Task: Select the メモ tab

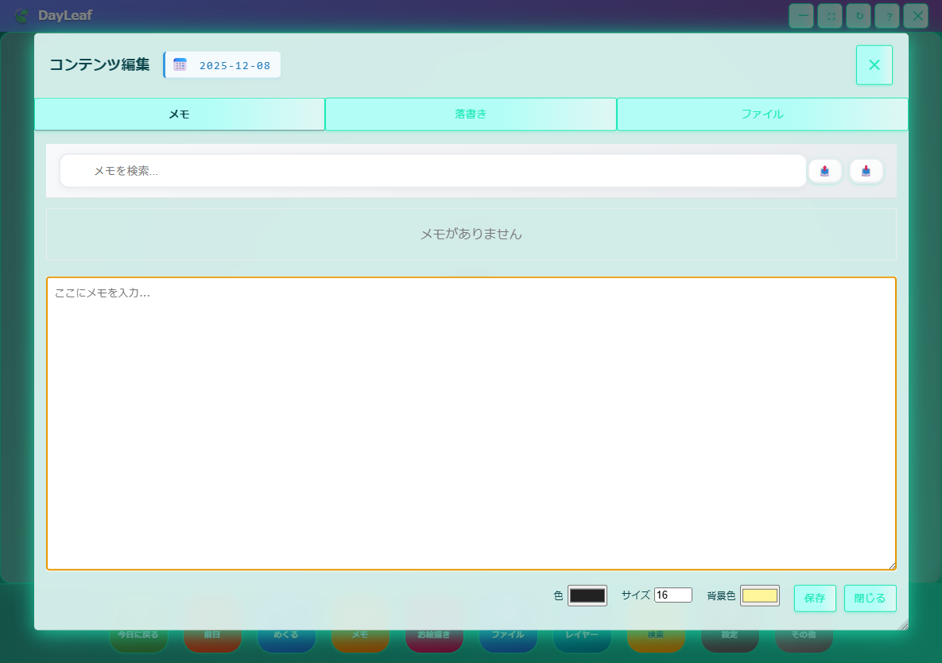Action: 180,114
